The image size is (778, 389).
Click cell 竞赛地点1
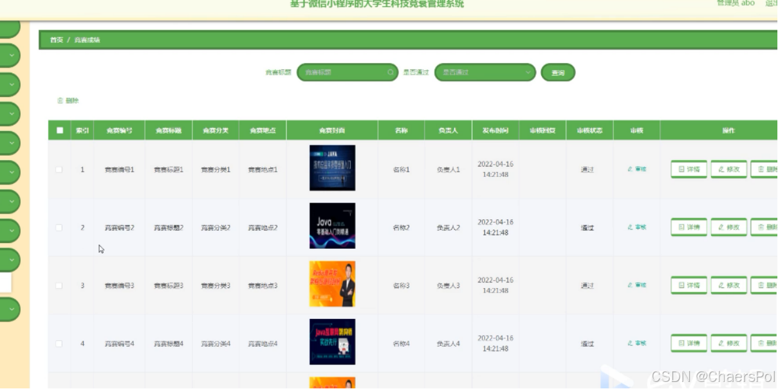[263, 170]
